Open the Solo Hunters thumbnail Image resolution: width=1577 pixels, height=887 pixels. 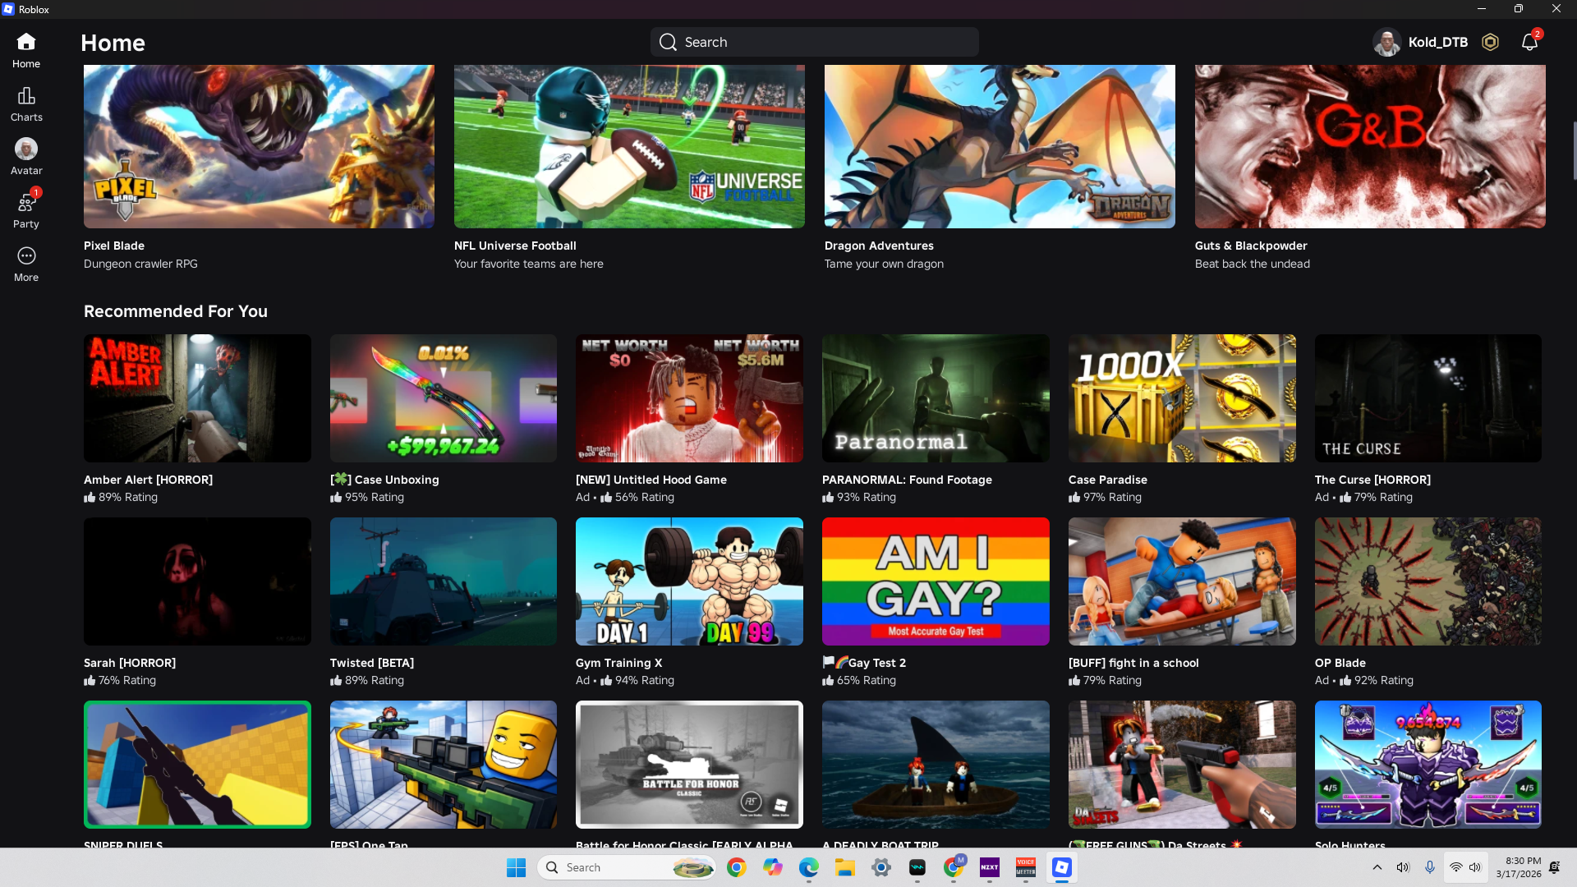tap(1428, 765)
